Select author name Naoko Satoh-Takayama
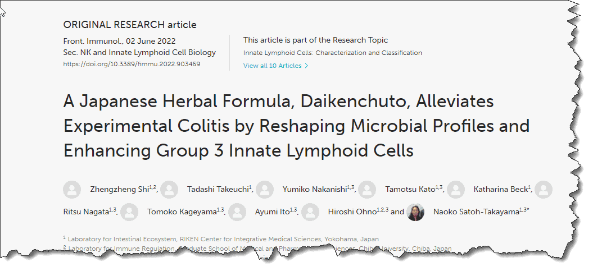Screen dimensions: 593x271 pyautogui.click(x=476, y=212)
